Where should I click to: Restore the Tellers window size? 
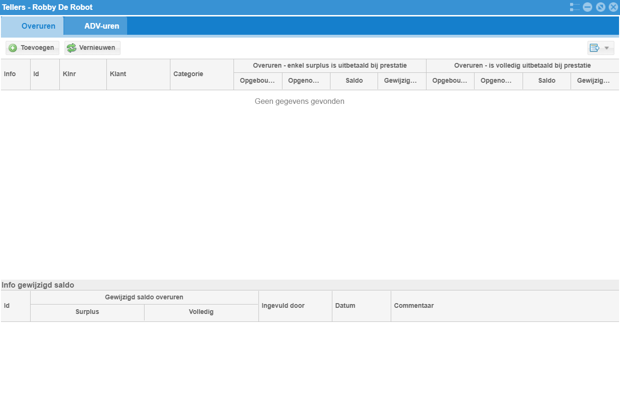[x=601, y=7]
